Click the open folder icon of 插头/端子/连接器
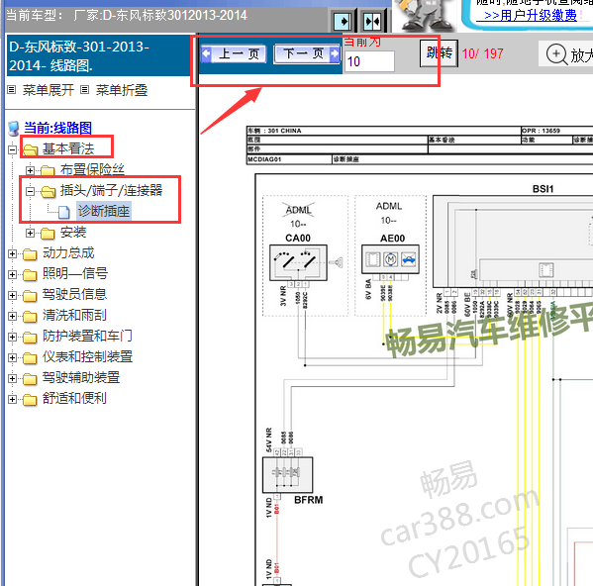Screen dimensions: 593x586 49,192
